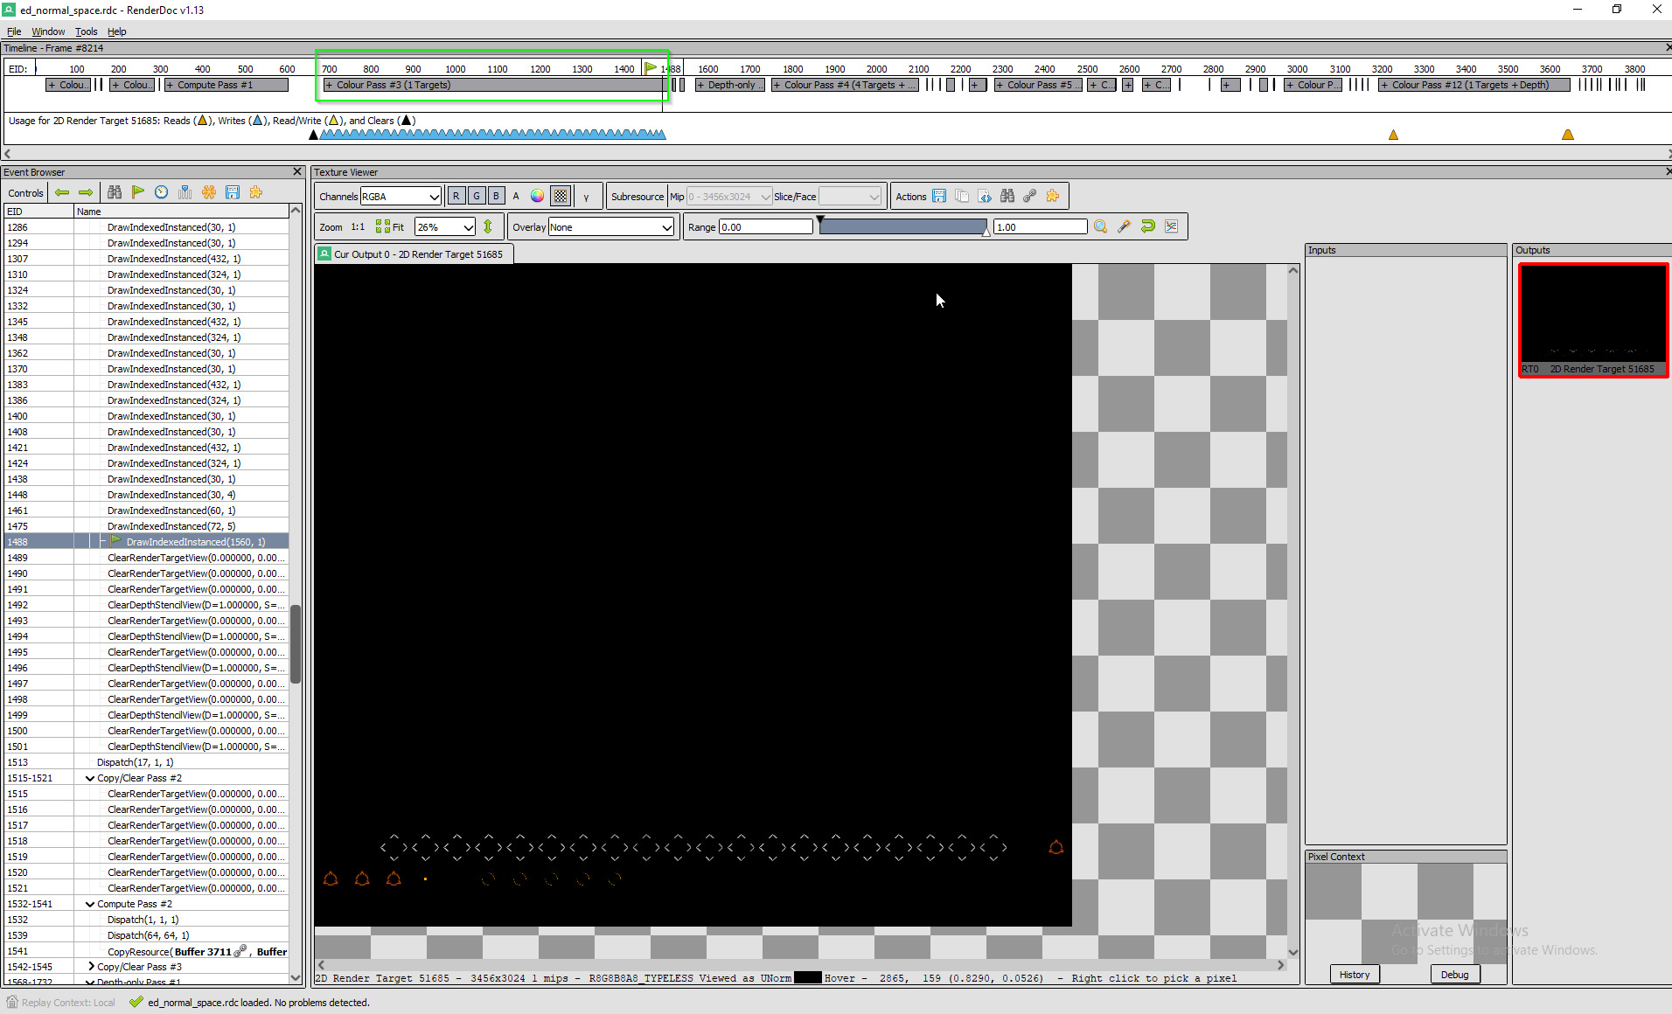Open Texture Viewer extensions puzzle icon
Image resolution: width=1672 pixels, height=1014 pixels.
[1053, 196]
